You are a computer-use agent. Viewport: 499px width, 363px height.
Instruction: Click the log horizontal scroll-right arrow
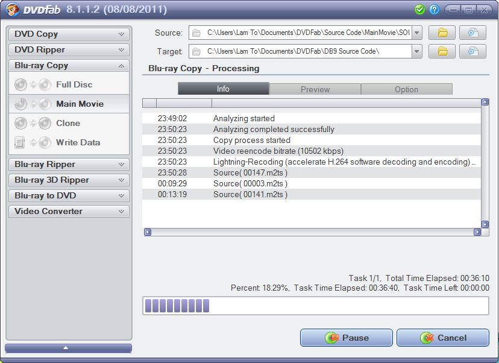point(477,232)
